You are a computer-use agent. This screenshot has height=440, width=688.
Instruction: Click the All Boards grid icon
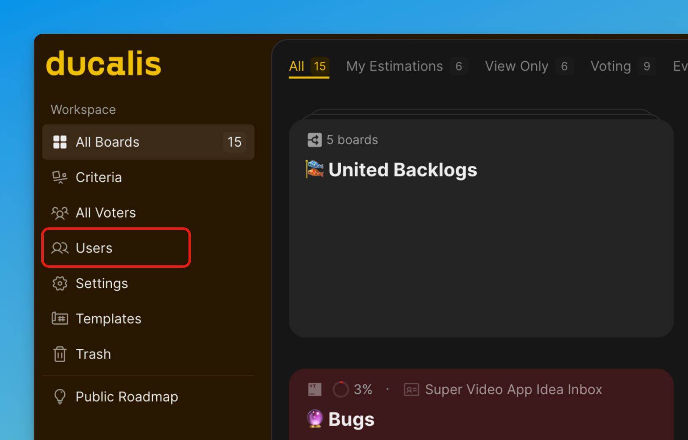pyautogui.click(x=60, y=142)
